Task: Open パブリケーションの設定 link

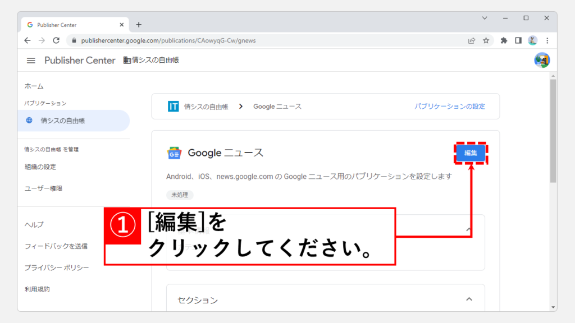Action: coord(449,107)
